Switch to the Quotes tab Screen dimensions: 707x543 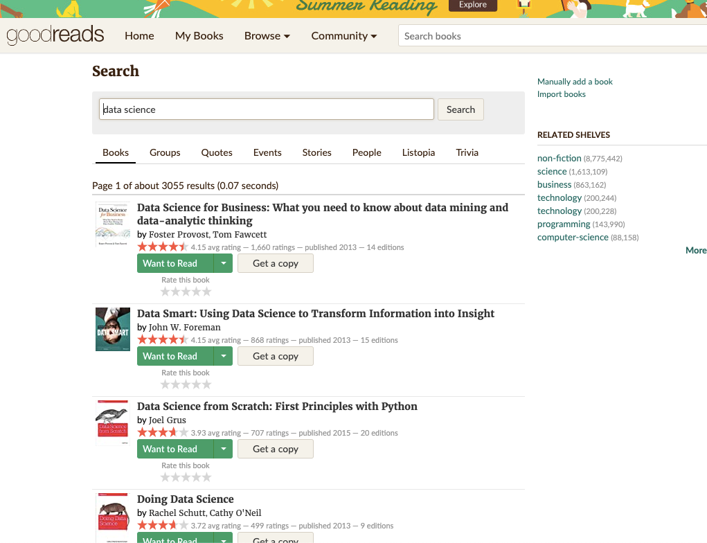tap(217, 152)
